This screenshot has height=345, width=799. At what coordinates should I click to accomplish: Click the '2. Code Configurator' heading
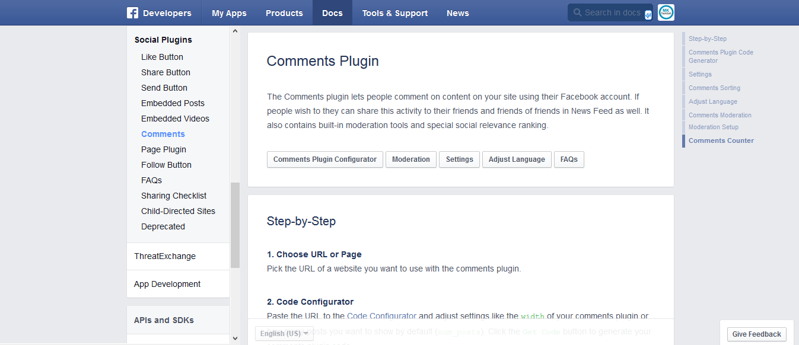[310, 302]
